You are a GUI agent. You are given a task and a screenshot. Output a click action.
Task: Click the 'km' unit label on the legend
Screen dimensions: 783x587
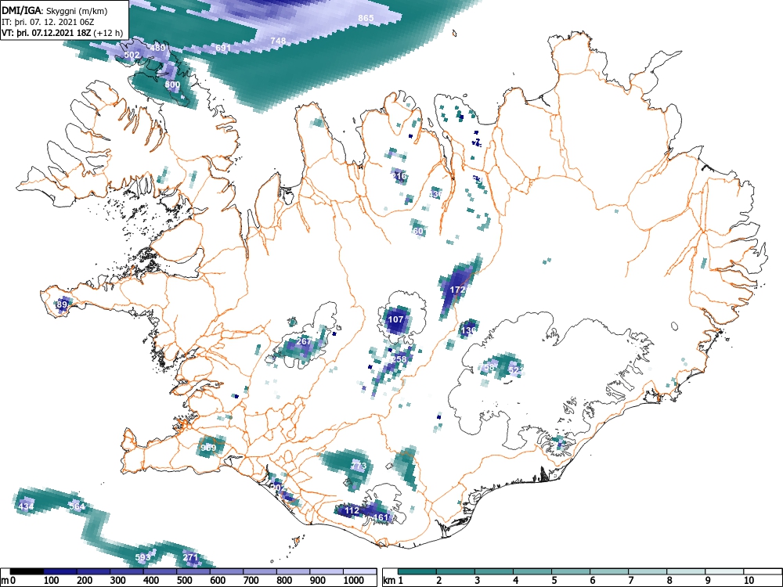point(390,581)
